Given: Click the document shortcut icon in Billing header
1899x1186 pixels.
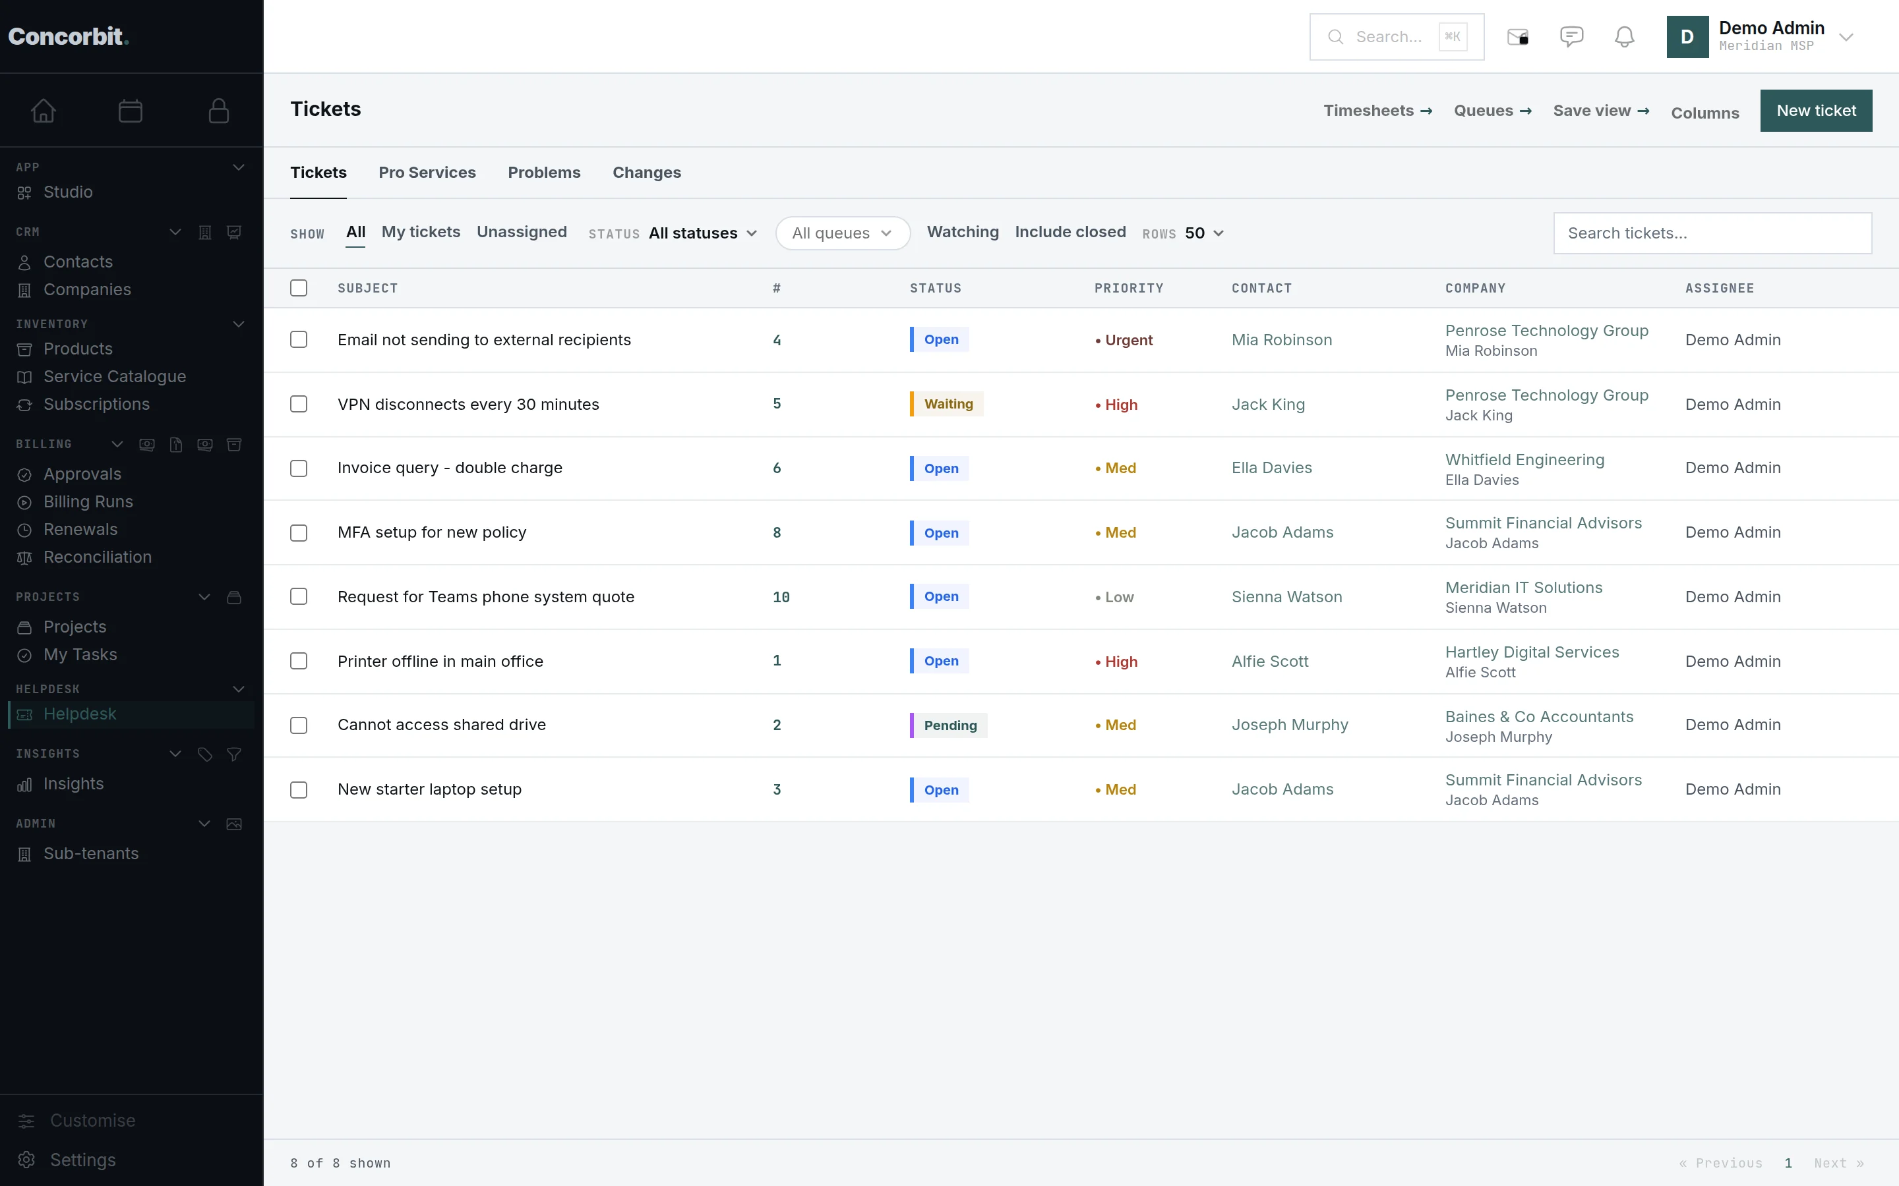Looking at the screenshot, I should click(x=176, y=445).
